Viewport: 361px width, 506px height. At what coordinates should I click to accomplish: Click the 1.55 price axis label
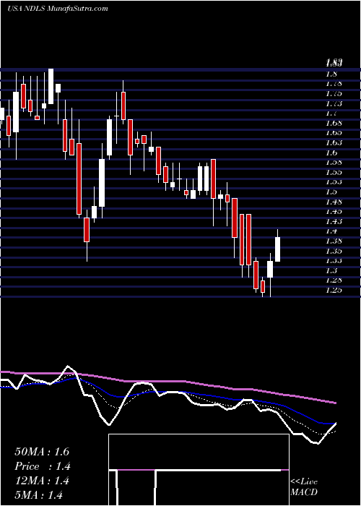pos(334,172)
